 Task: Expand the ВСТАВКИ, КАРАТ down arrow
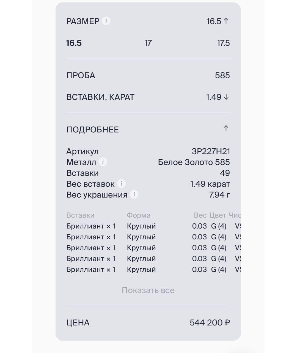(226, 97)
